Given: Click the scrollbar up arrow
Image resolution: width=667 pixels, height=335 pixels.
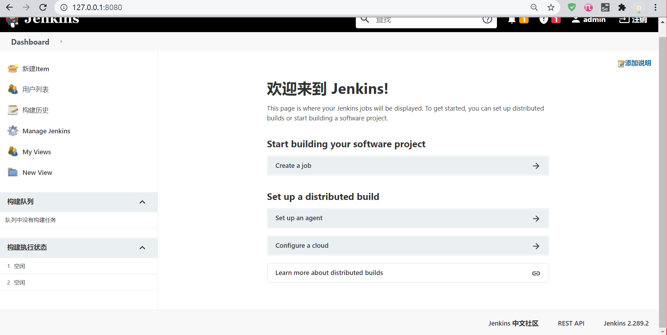Looking at the screenshot, I should coord(662,22).
